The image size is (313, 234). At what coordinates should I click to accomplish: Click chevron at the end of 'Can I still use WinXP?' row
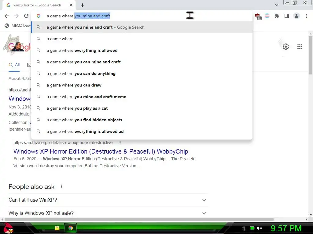[x=204, y=200]
